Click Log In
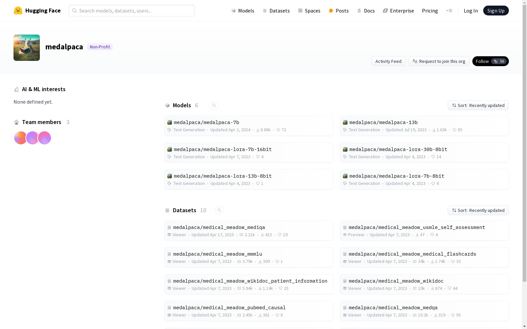The width and height of the screenshot is (527, 329). pyautogui.click(x=471, y=11)
